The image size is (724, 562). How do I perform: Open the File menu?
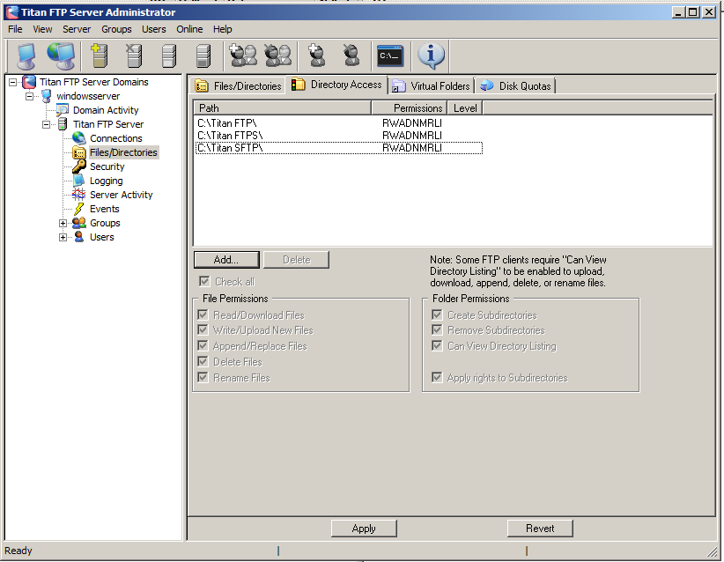point(15,29)
